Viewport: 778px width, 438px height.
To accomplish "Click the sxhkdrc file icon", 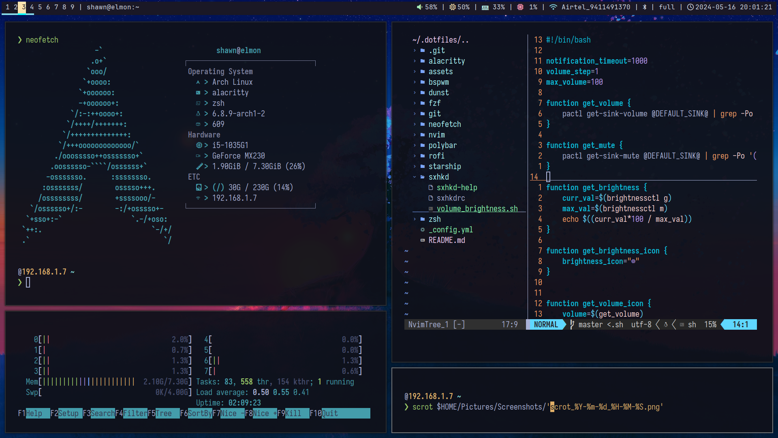I will pos(431,198).
